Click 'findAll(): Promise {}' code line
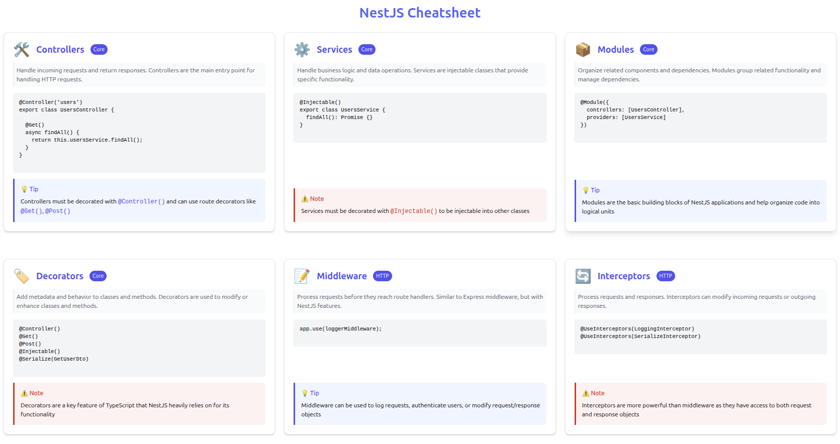 [339, 118]
